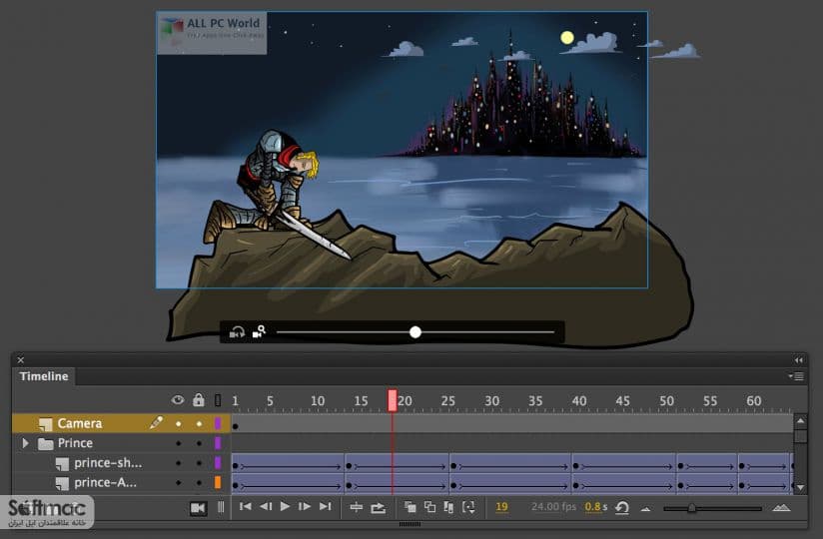Lock all layers via padlock header icon

[198, 400]
